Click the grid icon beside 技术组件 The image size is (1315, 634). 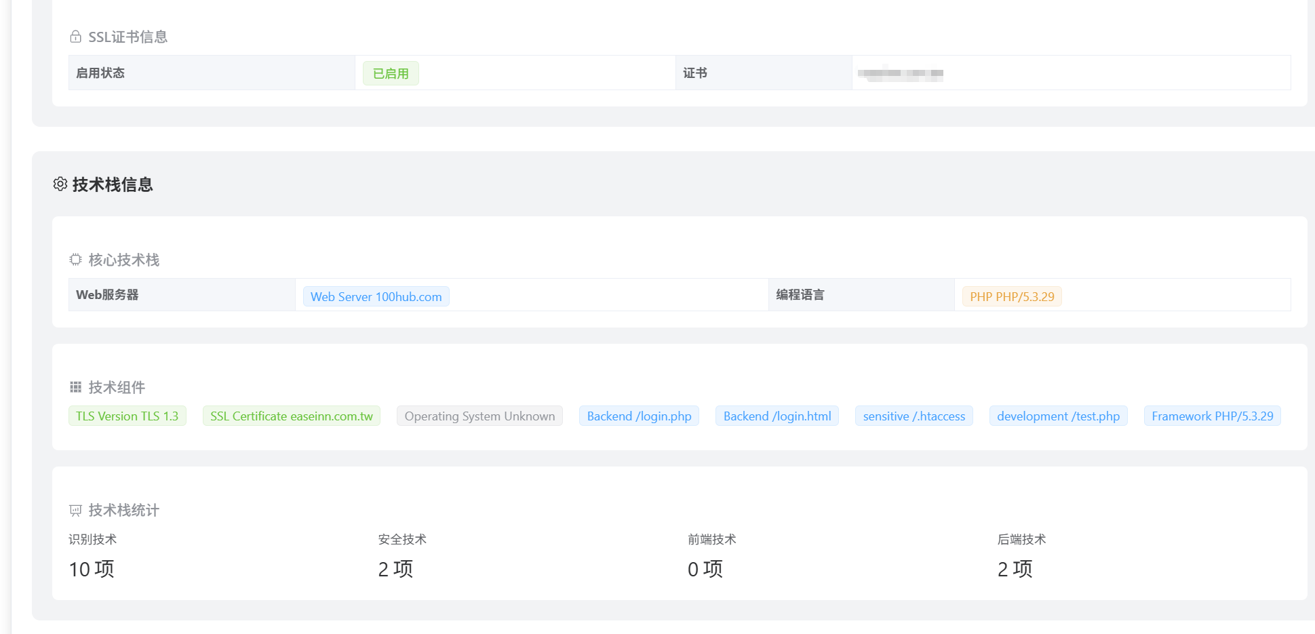point(75,387)
